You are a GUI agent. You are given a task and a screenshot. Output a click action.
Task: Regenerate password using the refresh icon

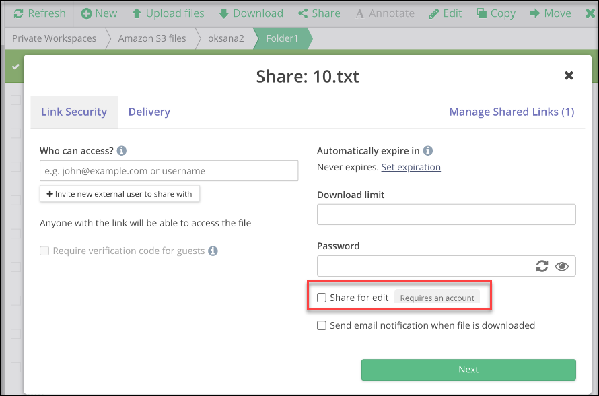(542, 267)
